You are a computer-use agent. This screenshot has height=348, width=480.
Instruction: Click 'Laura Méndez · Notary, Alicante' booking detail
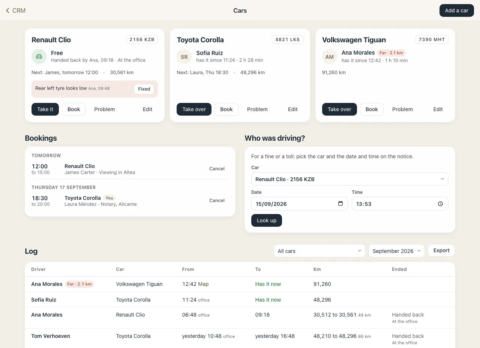click(100, 204)
